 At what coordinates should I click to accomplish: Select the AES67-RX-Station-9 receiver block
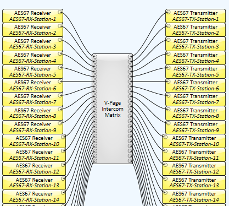pos(32,127)
